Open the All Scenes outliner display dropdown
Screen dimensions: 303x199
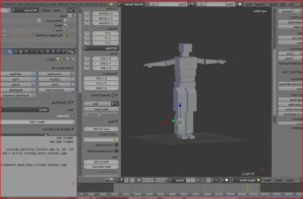click(x=25, y=10)
